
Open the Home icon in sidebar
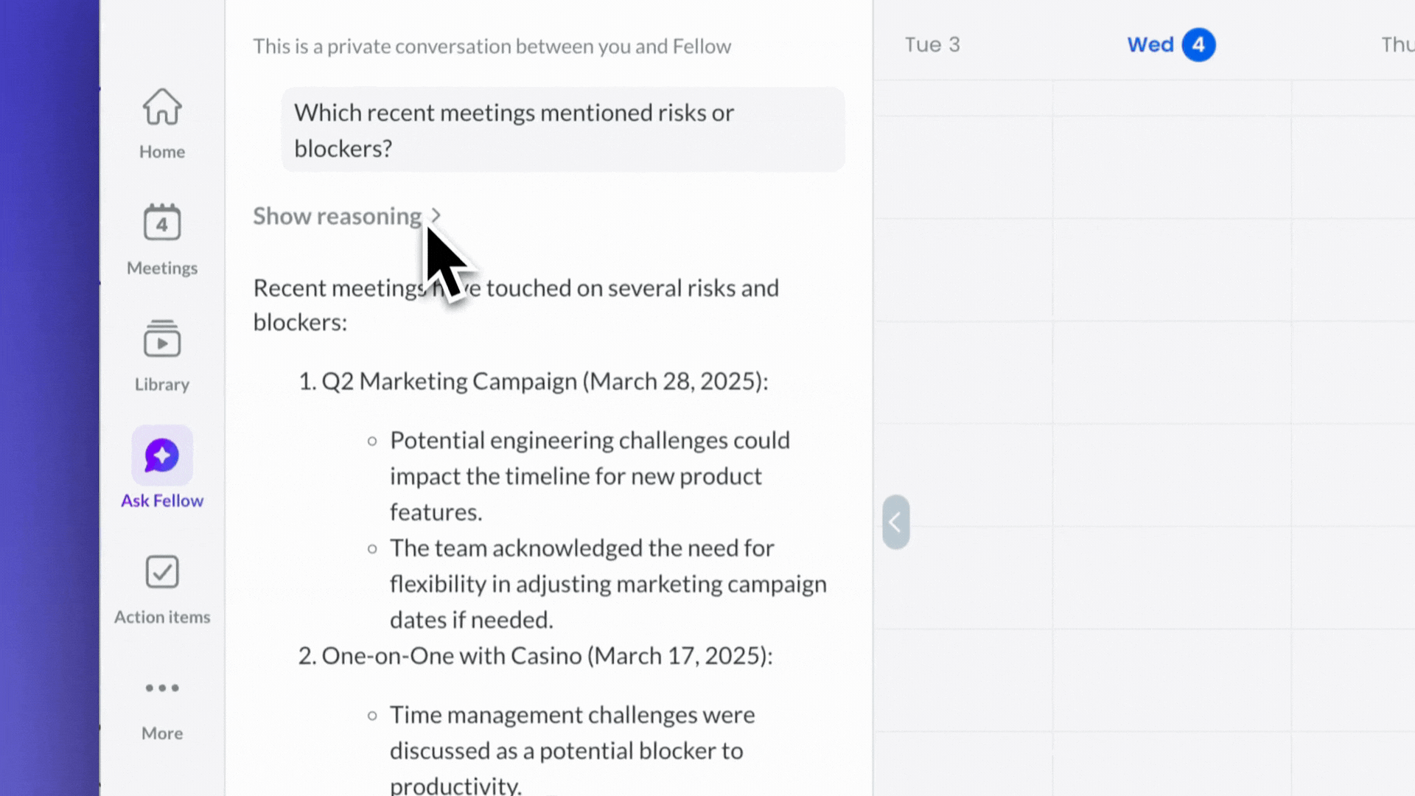click(x=162, y=108)
